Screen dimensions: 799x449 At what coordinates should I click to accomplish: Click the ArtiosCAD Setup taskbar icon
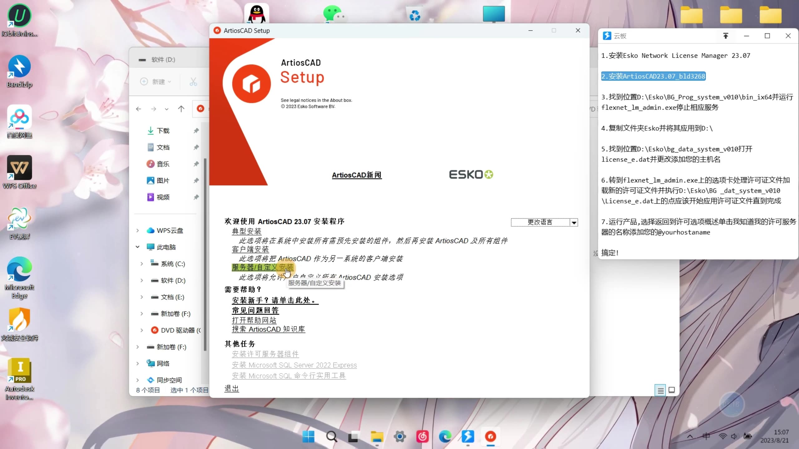490,437
